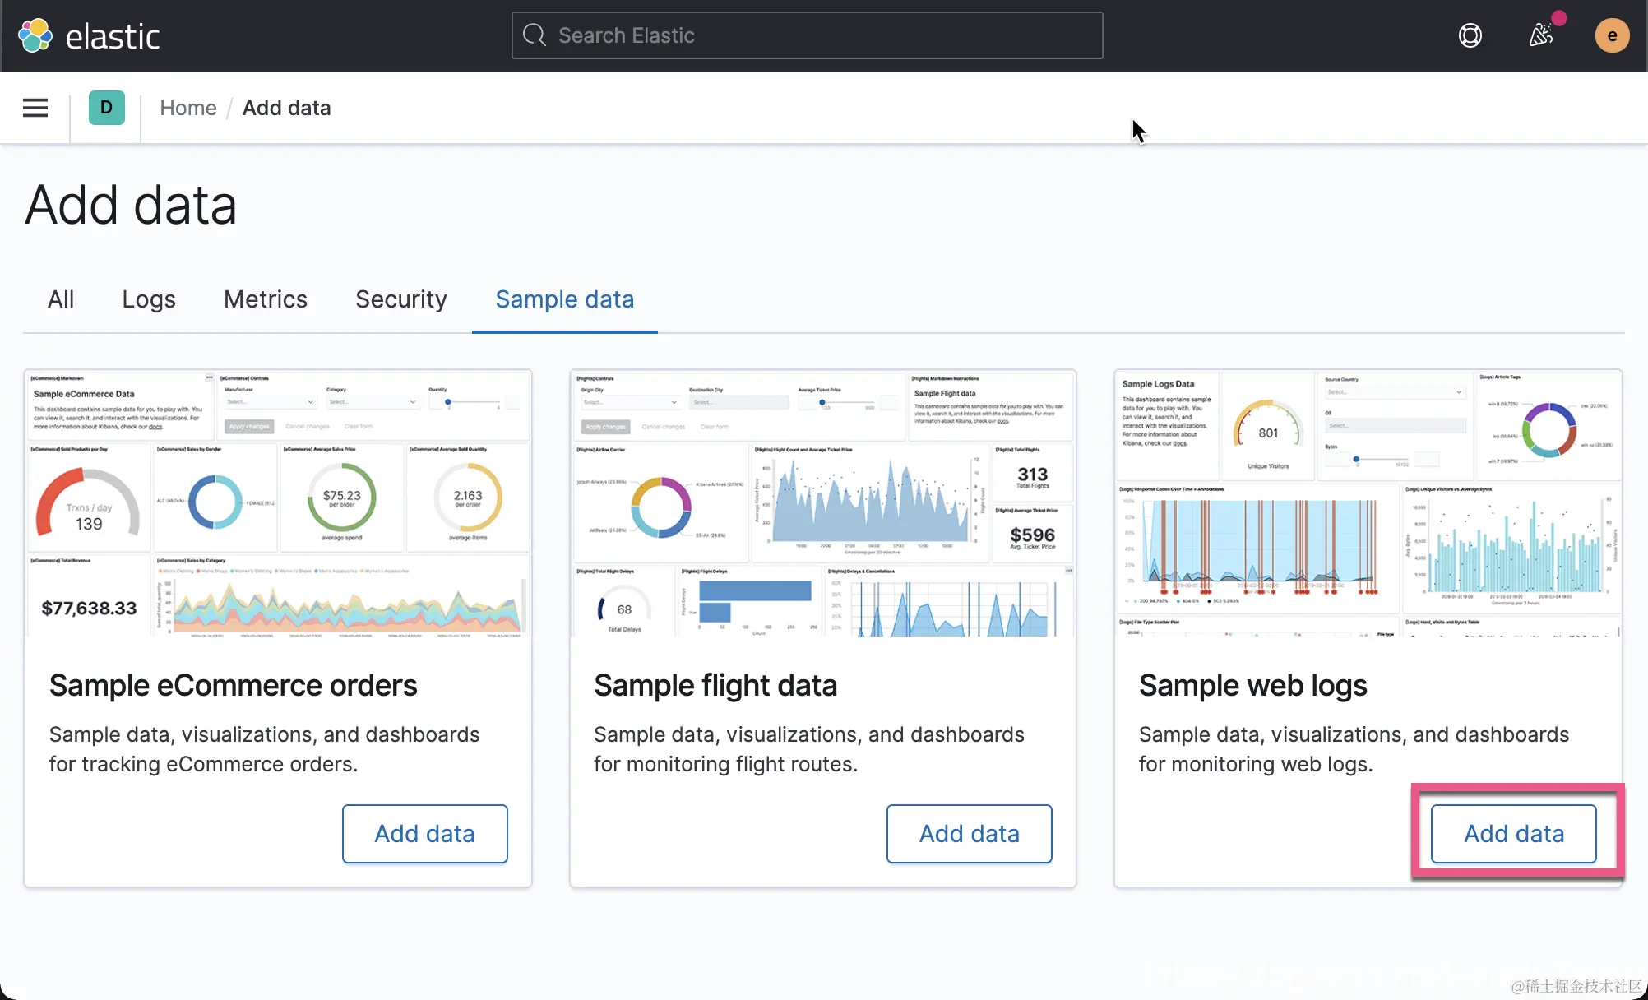The width and height of the screenshot is (1648, 1000).
Task: Click the eCommerce dashboard preview thumbnail
Action: click(278, 503)
